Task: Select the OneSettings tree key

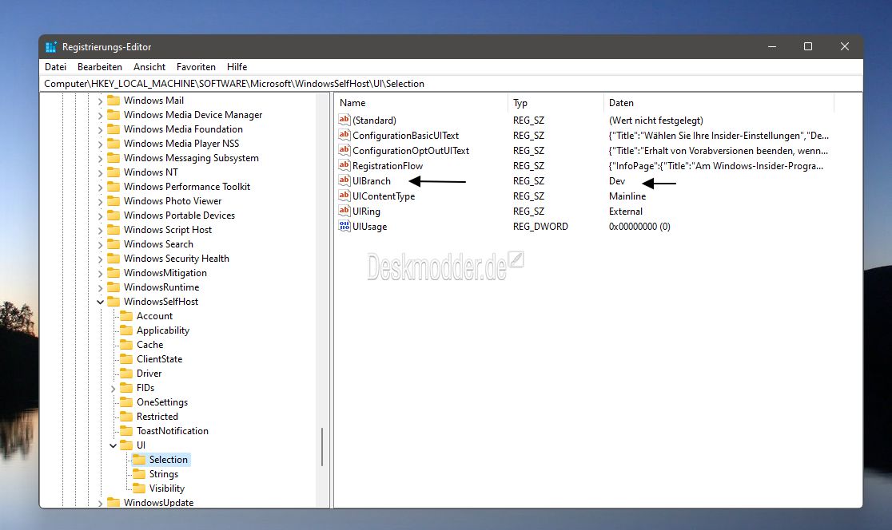Action: [162, 402]
